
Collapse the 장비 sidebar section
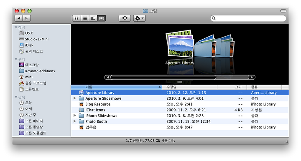coord(16,28)
